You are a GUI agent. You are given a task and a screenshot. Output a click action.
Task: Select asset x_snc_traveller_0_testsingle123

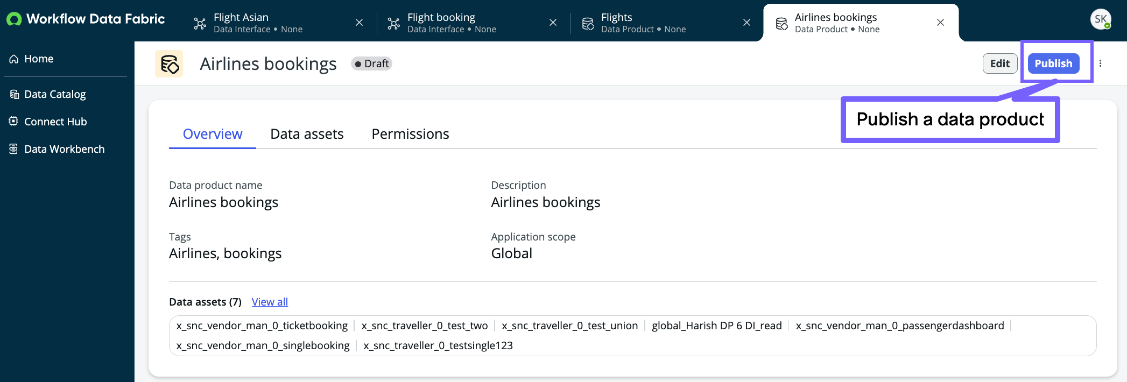(438, 345)
